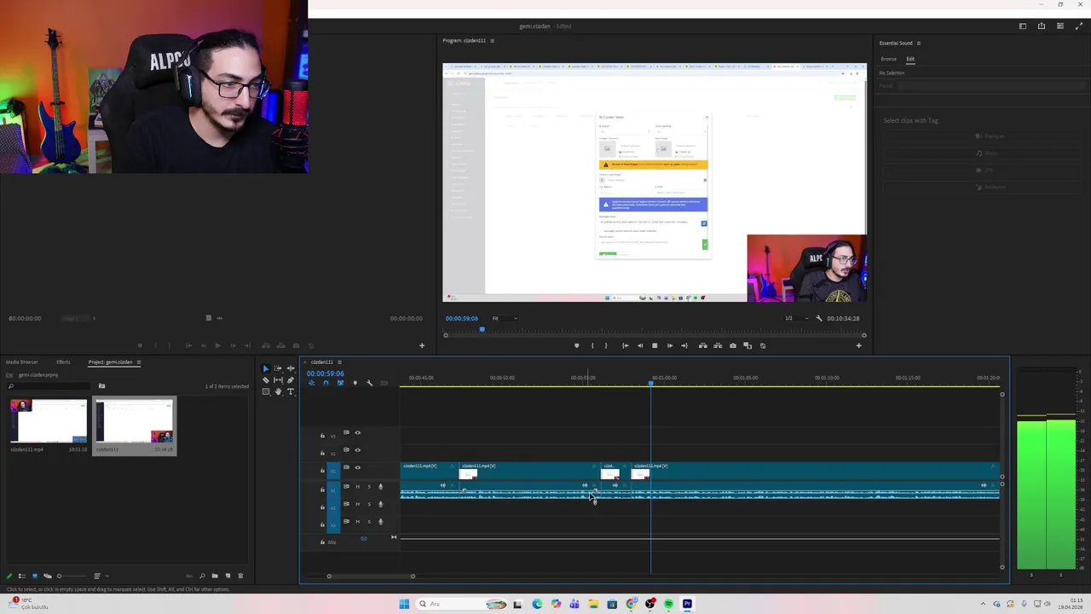Open the Program monitor panel menu
The width and height of the screenshot is (1091, 614).
point(492,40)
